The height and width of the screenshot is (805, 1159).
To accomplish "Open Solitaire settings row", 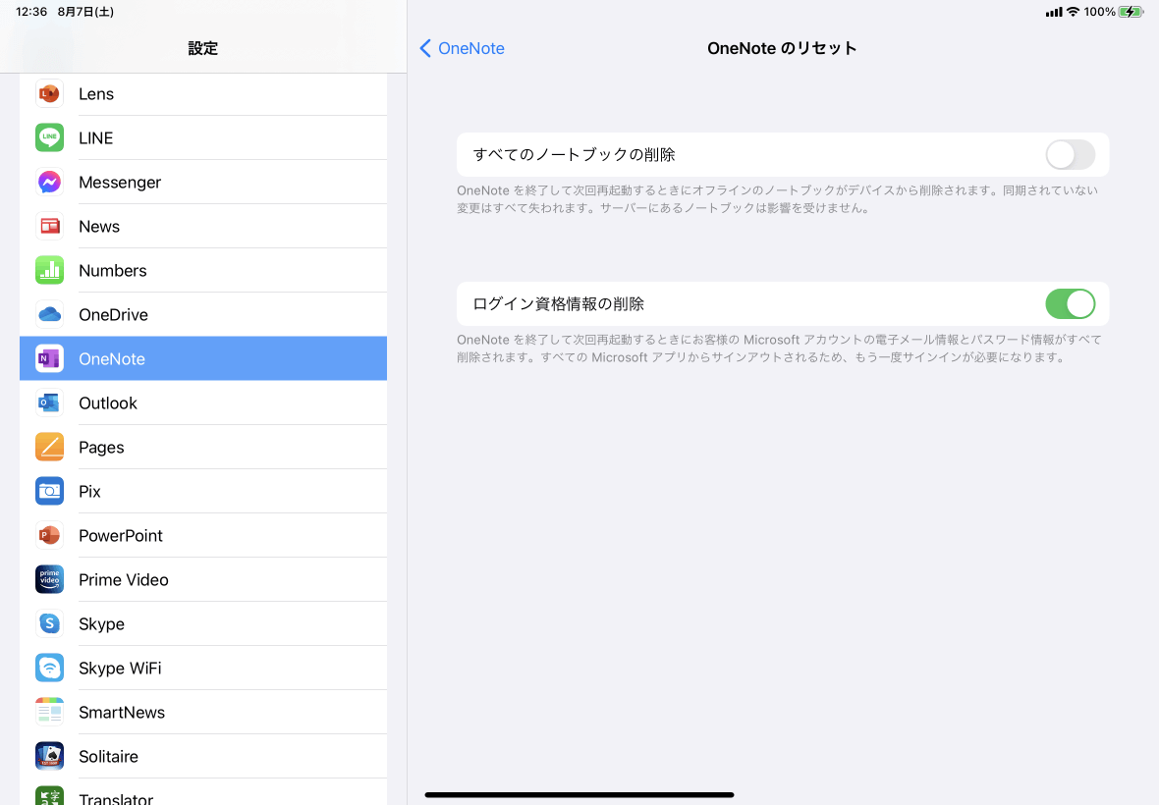I will [x=203, y=756].
